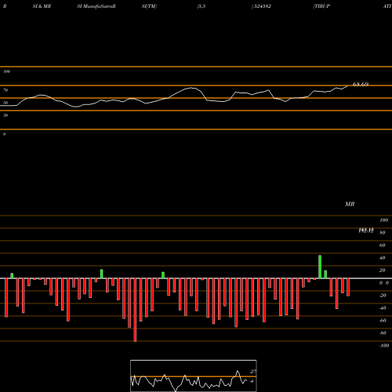Click the '60' label on the MR axis

(x=383, y=245)
